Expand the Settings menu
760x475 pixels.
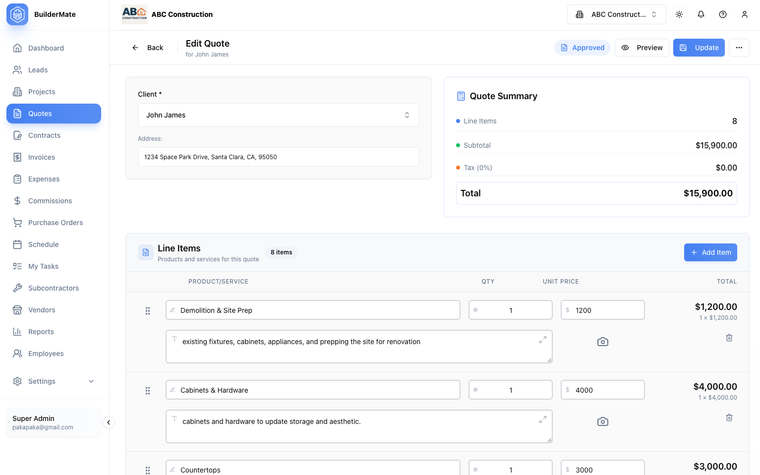point(54,381)
